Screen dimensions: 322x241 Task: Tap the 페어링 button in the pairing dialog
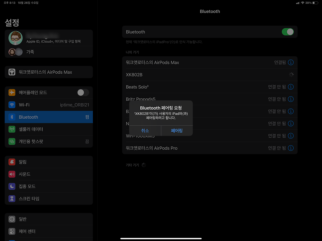click(177, 131)
